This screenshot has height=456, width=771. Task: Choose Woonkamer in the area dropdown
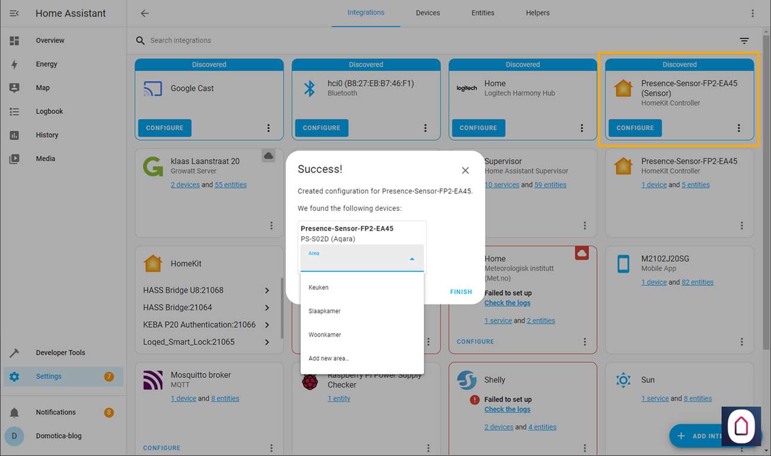324,335
